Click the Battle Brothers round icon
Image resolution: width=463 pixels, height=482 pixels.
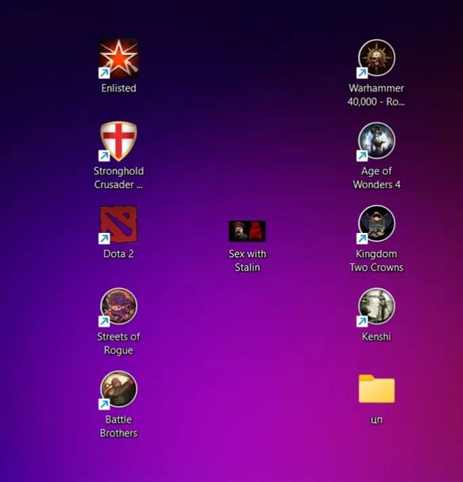(x=119, y=390)
